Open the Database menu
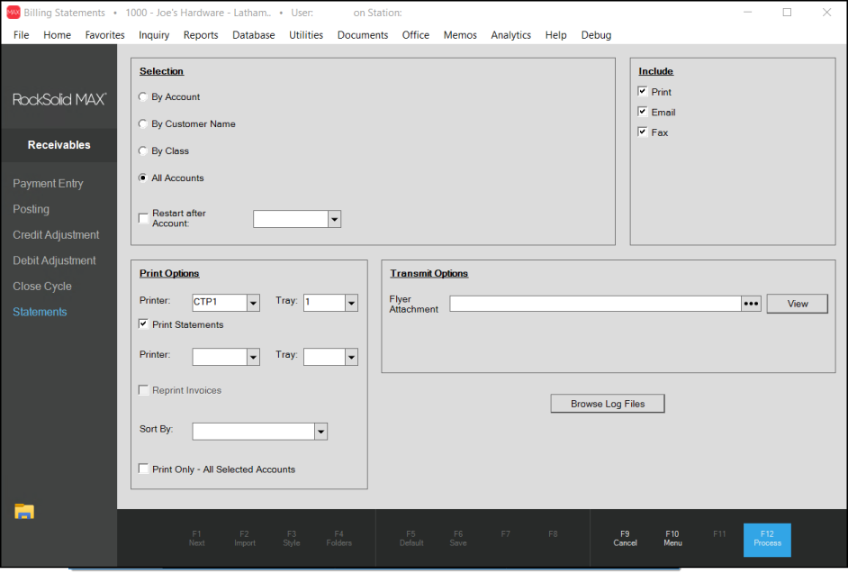The width and height of the screenshot is (848, 574). pyautogui.click(x=254, y=35)
